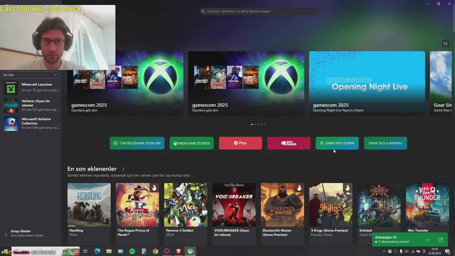
Task: Click 'DAHA FAZLA AVANTAJ' button
Action: [386, 143]
